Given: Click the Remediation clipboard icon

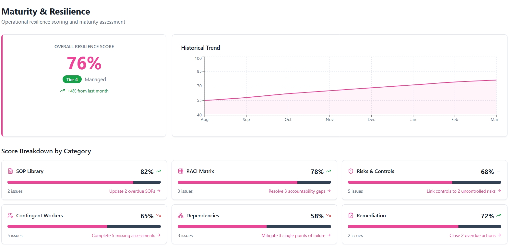Looking at the screenshot, I should 351,215.
